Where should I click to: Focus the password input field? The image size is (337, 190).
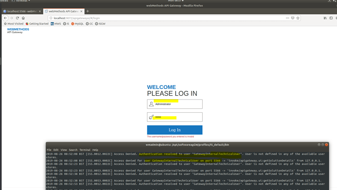(175, 117)
